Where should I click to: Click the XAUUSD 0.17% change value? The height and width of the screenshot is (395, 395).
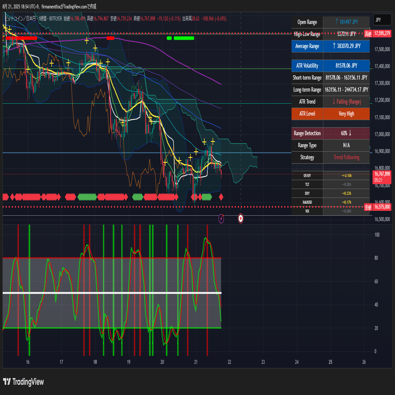point(347,202)
